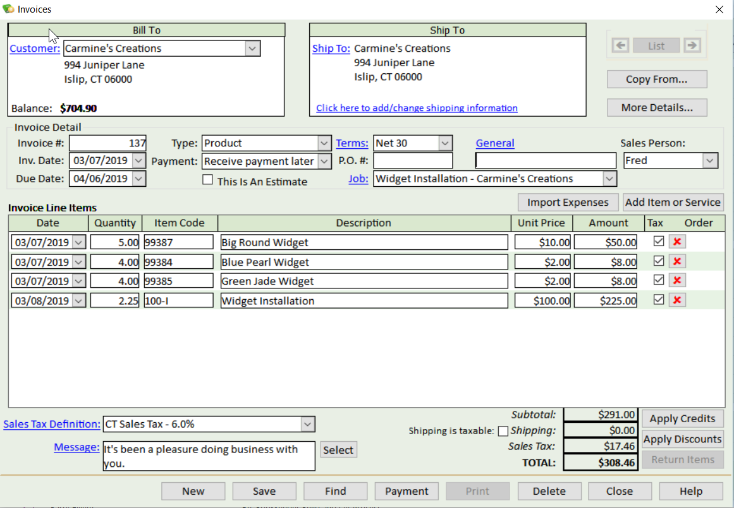734x508 pixels.
Task: Open the Customer dropdown list
Action: point(252,49)
